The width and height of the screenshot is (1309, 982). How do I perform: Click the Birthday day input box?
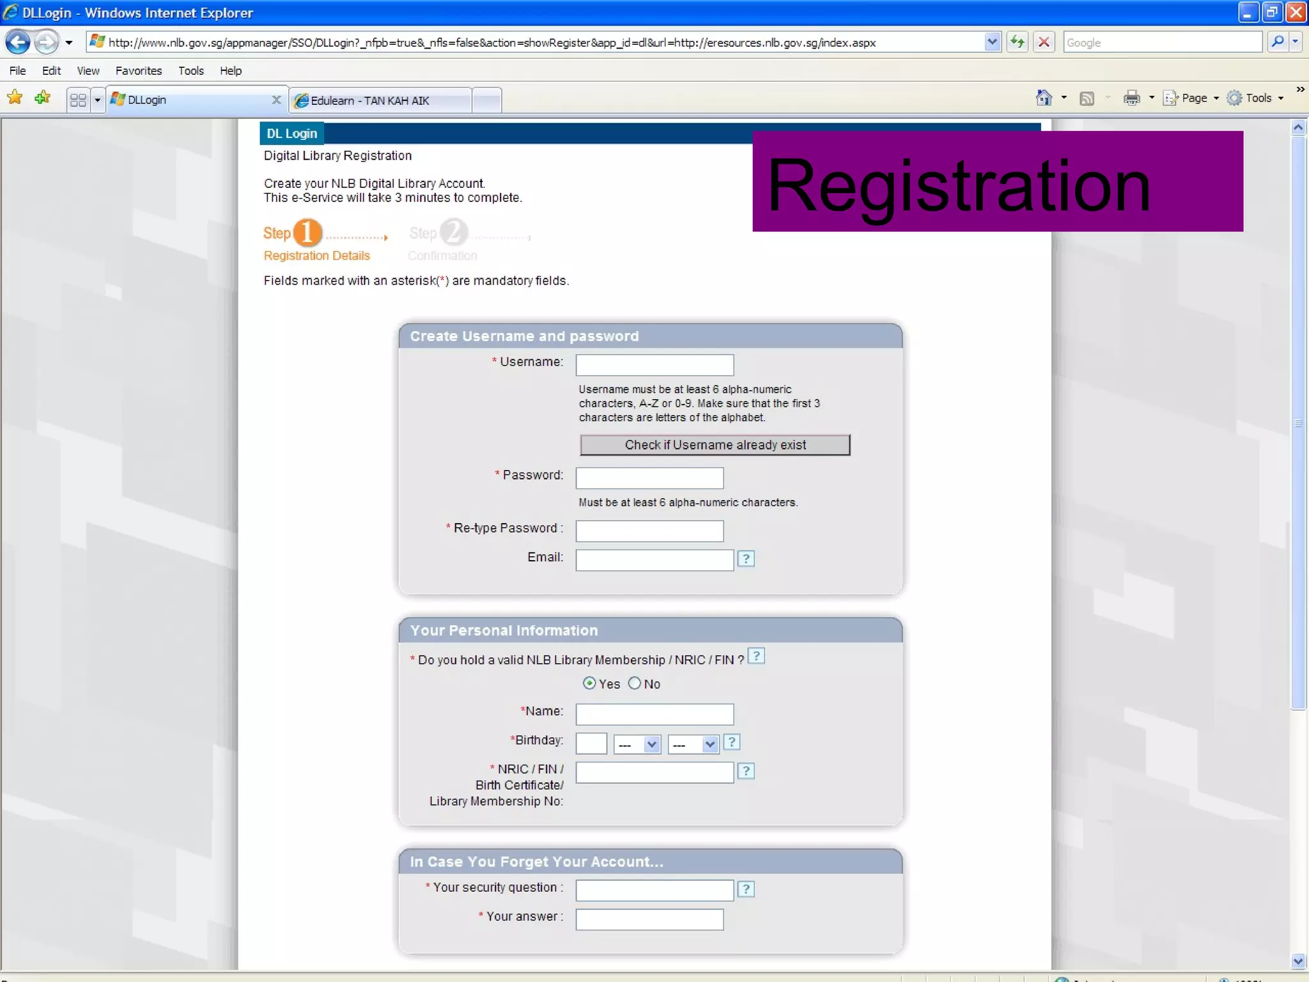click(591, 744)
